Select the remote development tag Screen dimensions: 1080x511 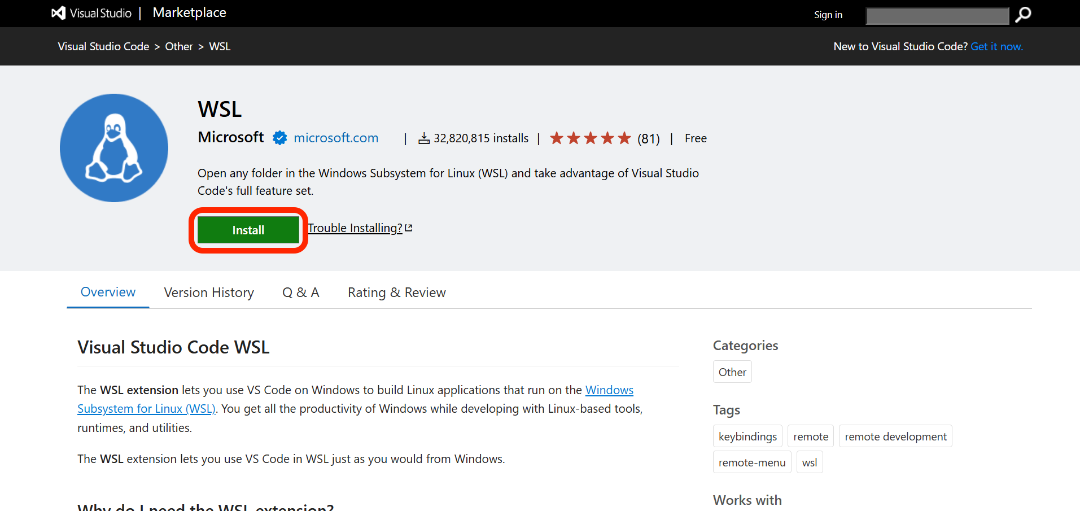(x=895, y=436)
